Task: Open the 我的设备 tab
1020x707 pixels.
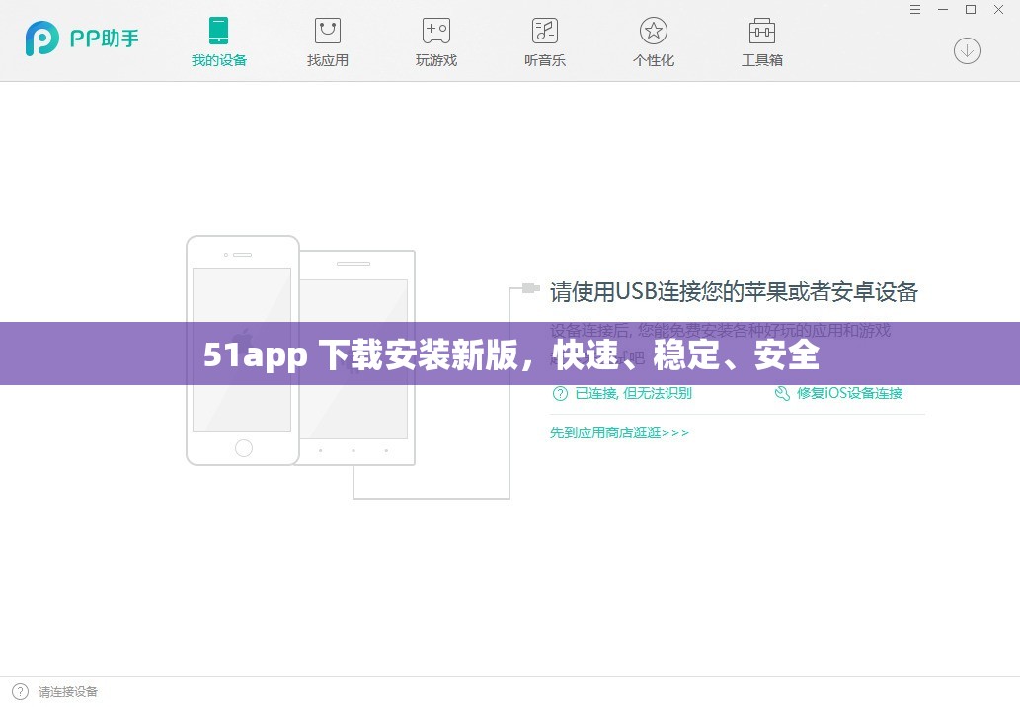Action: [x=218, y=42]
